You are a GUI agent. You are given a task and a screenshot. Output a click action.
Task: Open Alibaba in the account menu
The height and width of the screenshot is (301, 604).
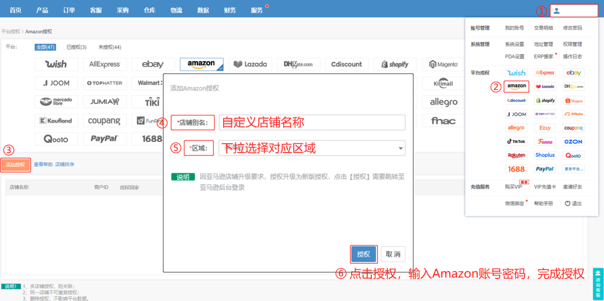[x=574, y=114]
